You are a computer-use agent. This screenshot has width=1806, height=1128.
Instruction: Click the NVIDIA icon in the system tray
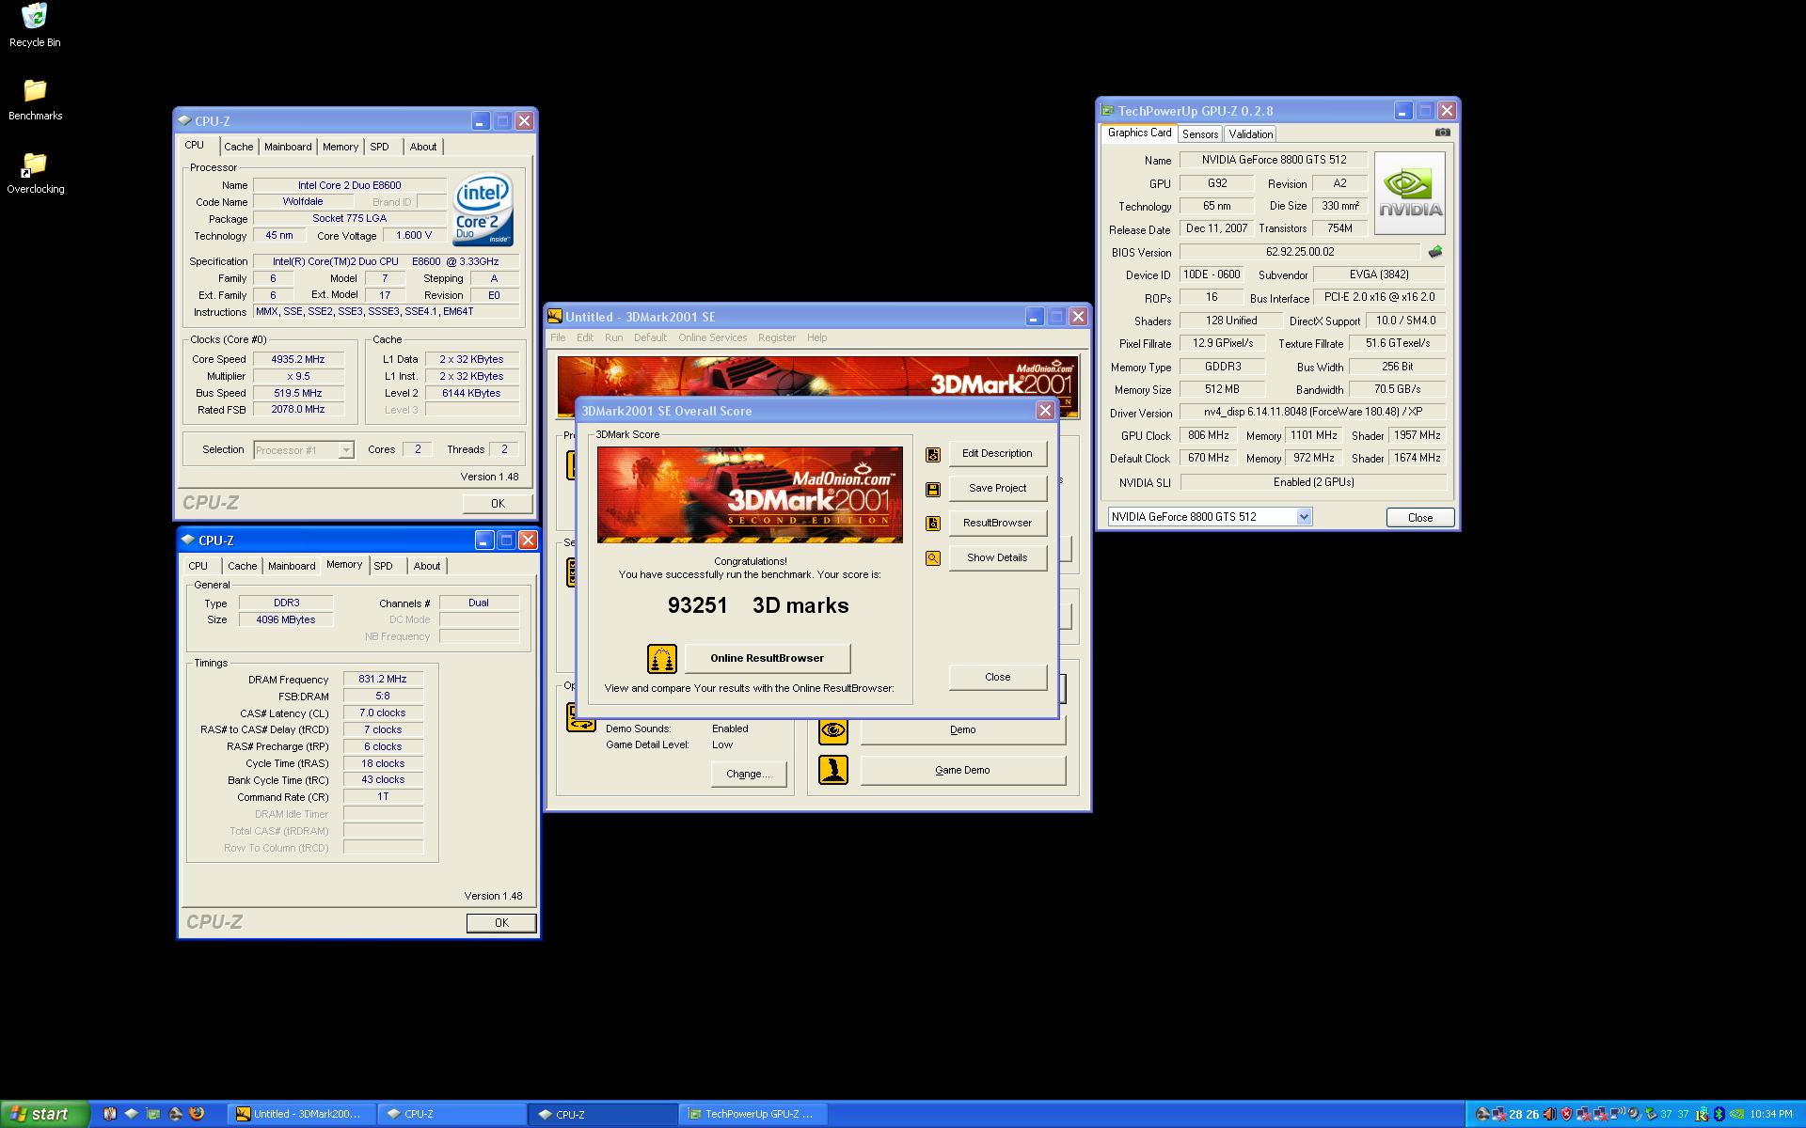coord(1736,1114)
